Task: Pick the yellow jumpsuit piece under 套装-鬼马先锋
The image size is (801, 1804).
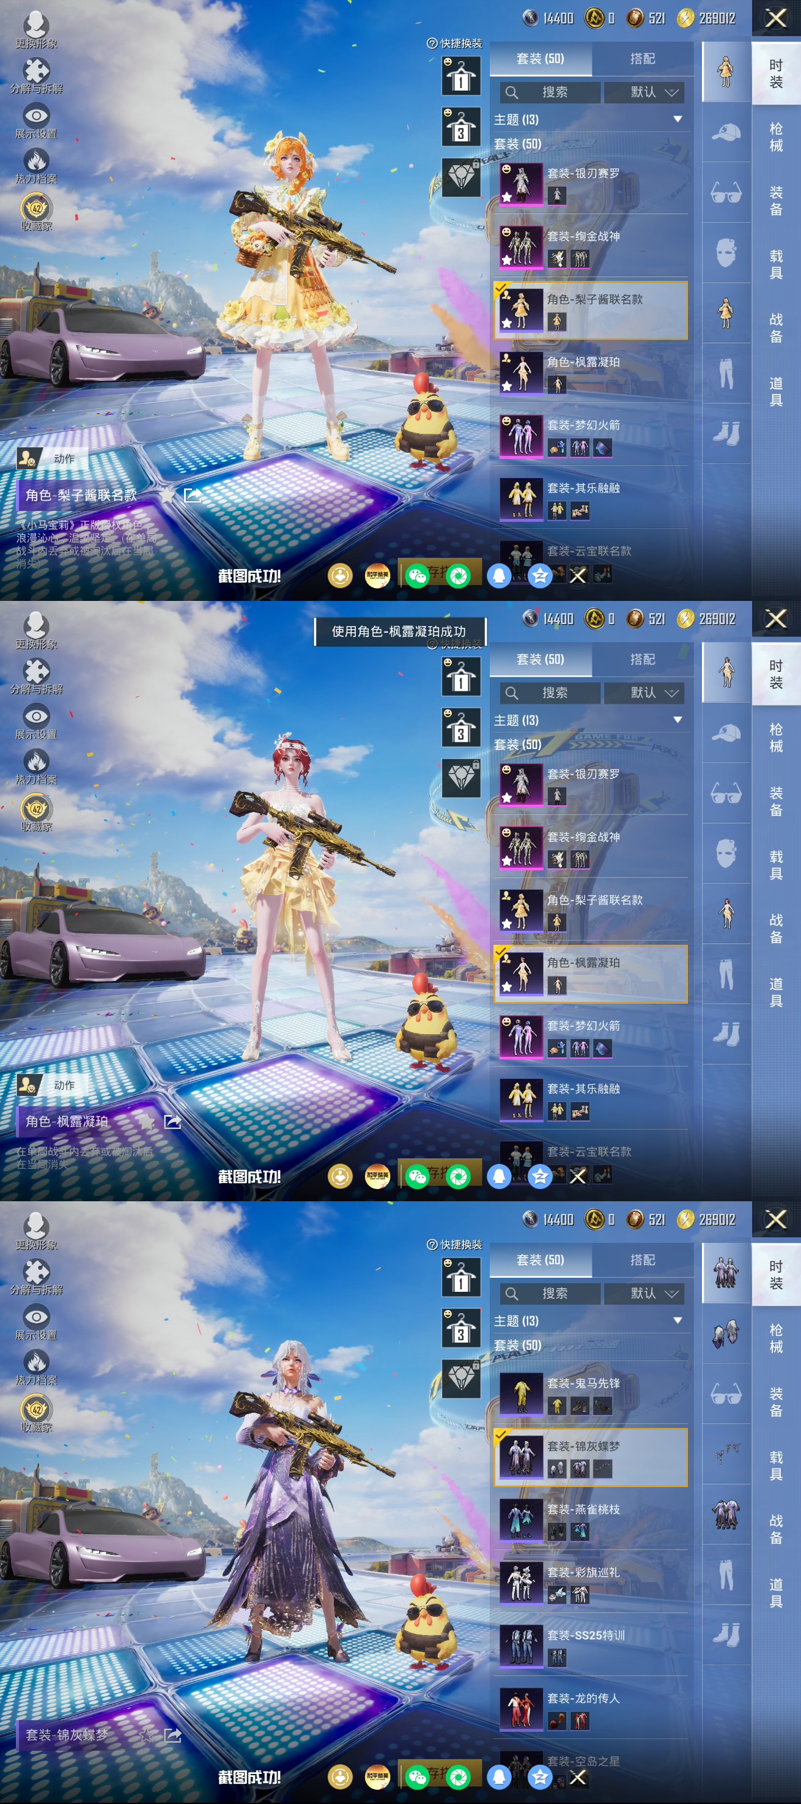Action: pyautogui.click(x=557, y=1406)
